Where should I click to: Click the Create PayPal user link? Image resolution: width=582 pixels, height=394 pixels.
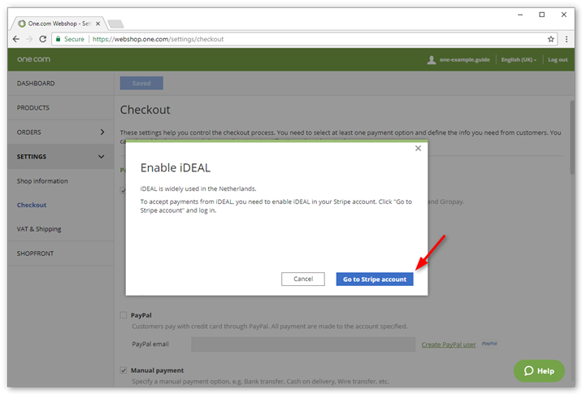point(449,344)
